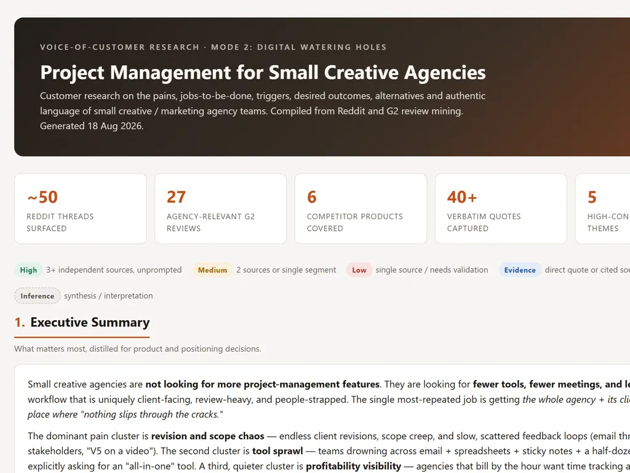630x473 pixels.
Task: Click the subtitle 'What matters most, distilled...'
Action: tap(138, 349)
